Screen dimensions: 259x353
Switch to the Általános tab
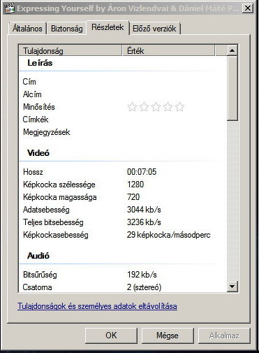coord(27,29)
